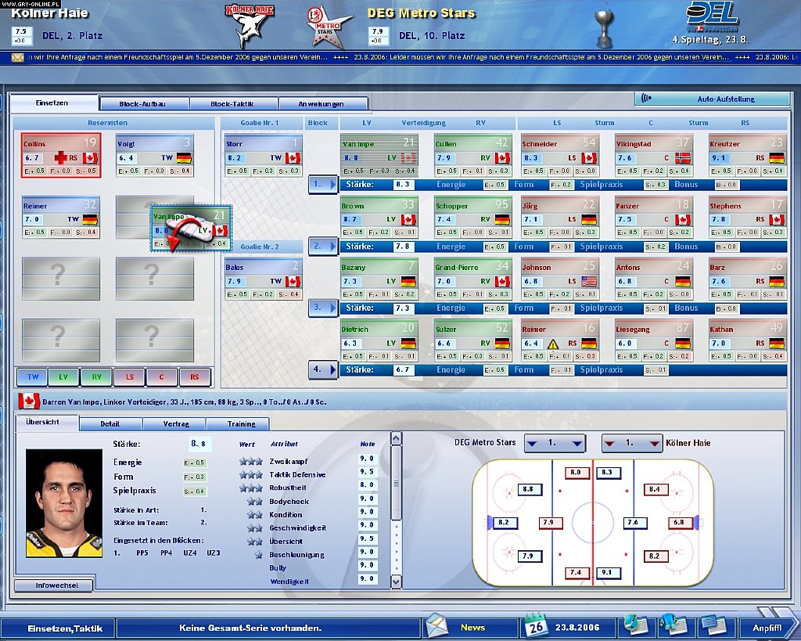Click the Infowechsel button
The width and height of the screenshot is (801, 641).
tap(52, 585)
